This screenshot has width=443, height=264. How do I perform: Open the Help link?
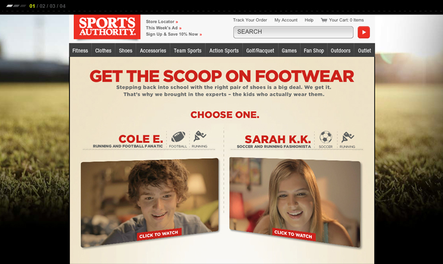309,20
